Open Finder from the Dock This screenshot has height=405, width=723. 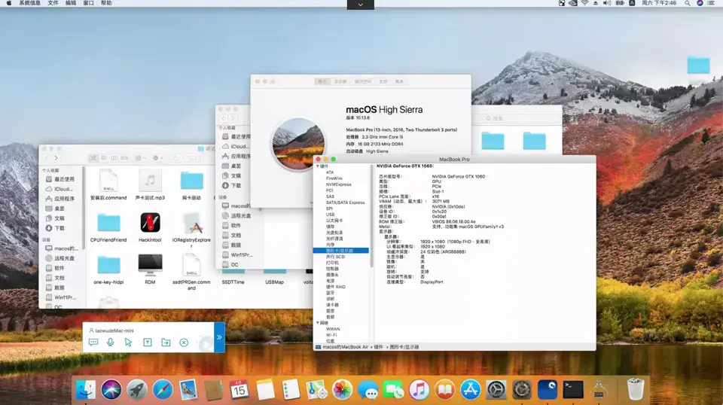coord(85,390)
